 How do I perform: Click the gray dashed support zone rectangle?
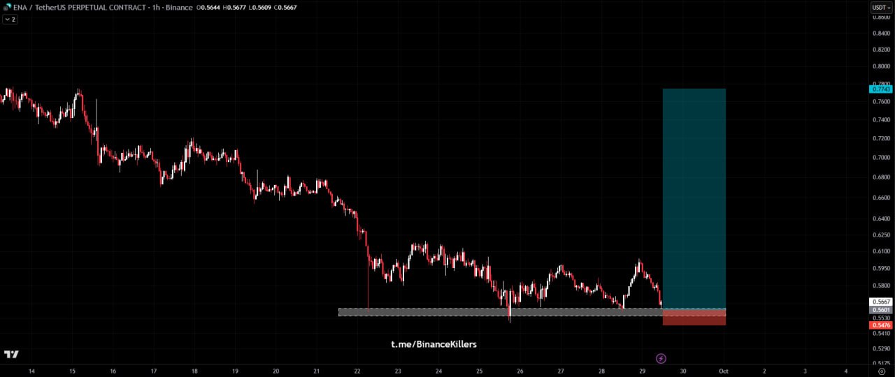click(489, 312)
